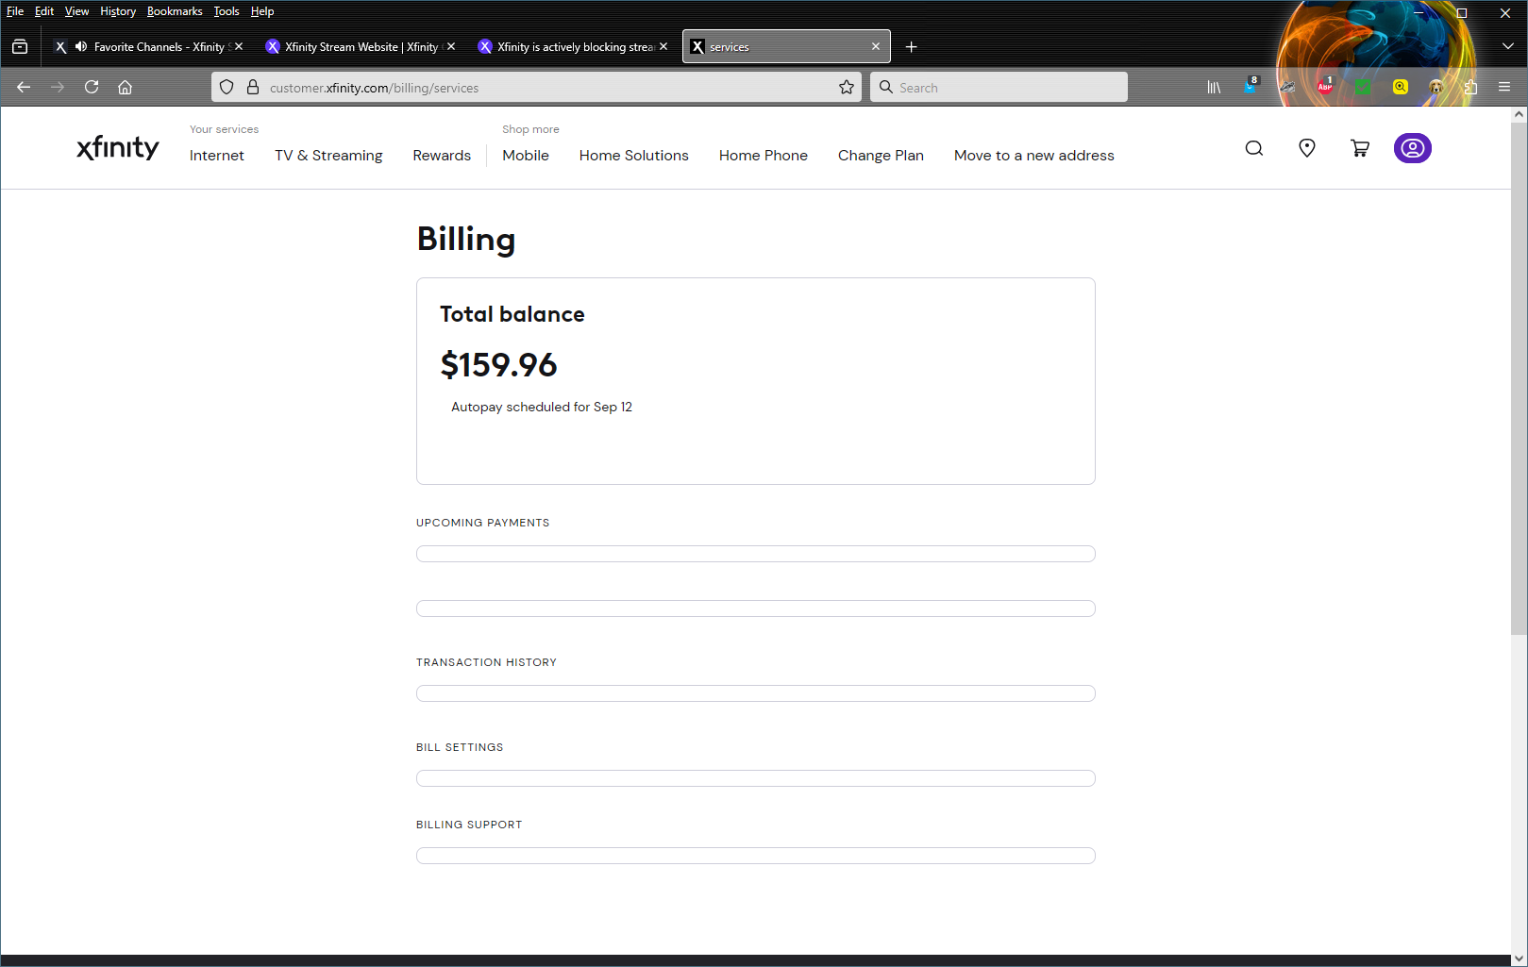
Task: Open the File menu
Action: pos(15,11)
